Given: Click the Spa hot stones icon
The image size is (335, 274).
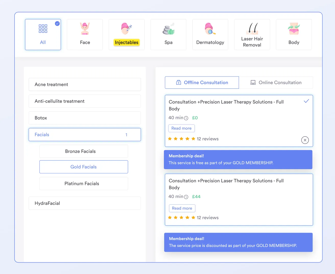Looking at the screenshot, I should [169, 29].
